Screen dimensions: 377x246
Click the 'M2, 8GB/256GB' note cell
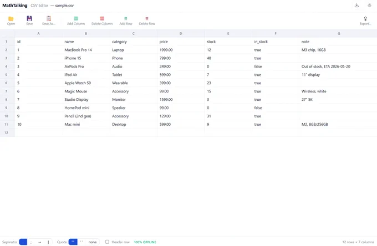click(x=339, y=125)
